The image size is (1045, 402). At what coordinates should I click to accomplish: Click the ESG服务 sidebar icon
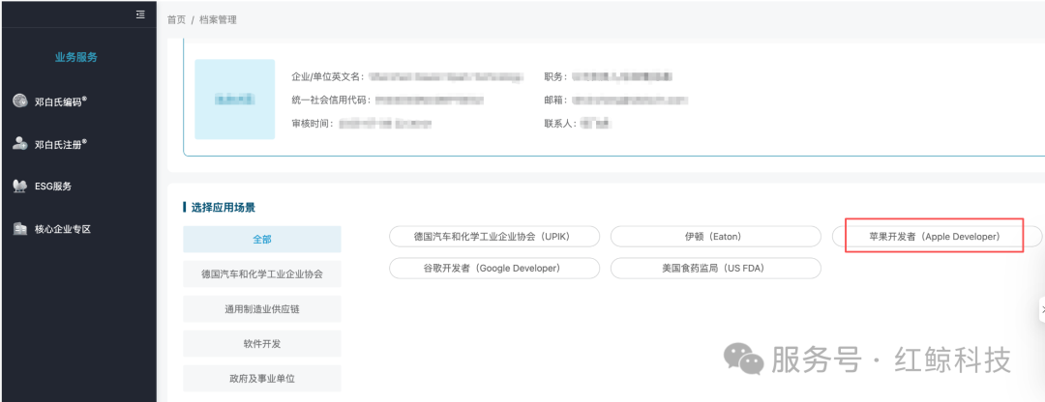coord(19,187)
